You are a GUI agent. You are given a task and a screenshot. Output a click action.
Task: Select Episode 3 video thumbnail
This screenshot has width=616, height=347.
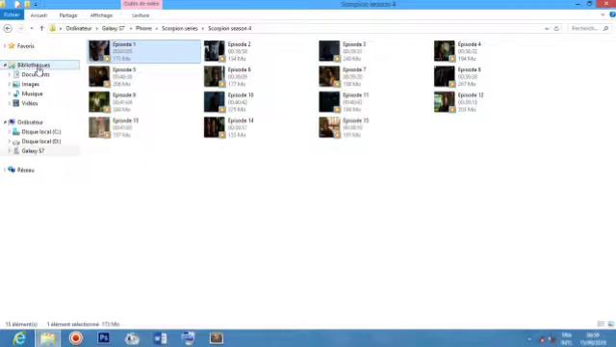click(329, 51)
